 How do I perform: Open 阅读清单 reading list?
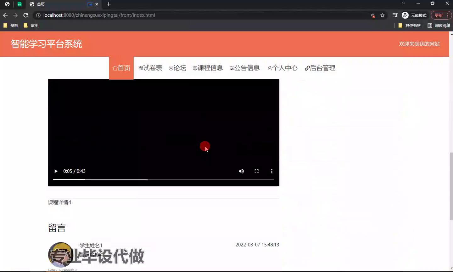click(x=439, y=25)
